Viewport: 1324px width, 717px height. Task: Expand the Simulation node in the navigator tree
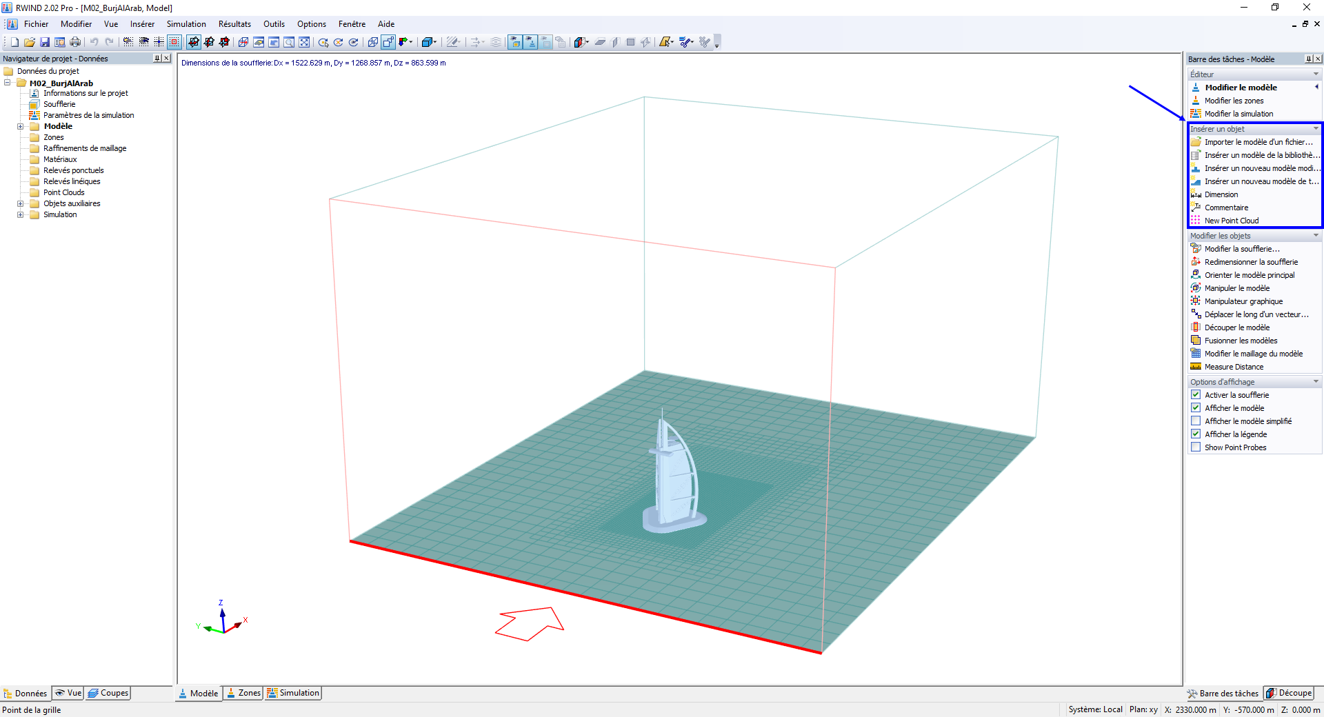click(x=21, y=214)
